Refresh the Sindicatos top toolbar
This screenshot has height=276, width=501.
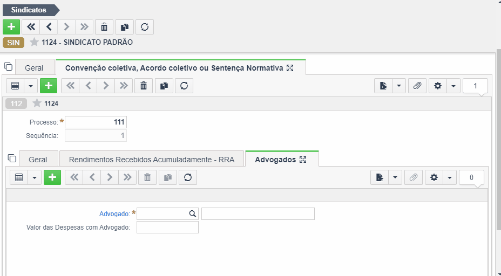[x=145, y=27]
